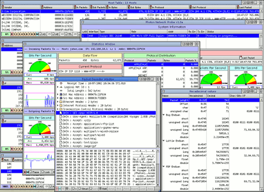264x192 pixels.
Task: Select page 1 tab in Host Table footer
Action: (14, 34)
